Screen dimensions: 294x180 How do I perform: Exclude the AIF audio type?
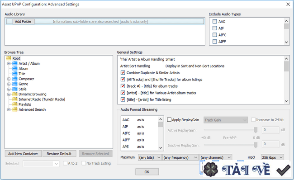(215, 28)
